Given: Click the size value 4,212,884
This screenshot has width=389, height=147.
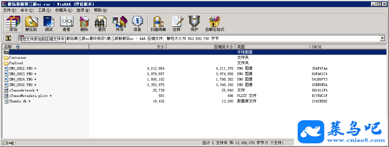Looking at the screenshot, I should (x=156, y=68).
